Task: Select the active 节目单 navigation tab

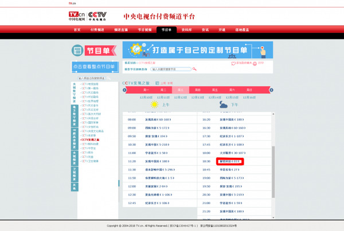Action: (166, 30)
